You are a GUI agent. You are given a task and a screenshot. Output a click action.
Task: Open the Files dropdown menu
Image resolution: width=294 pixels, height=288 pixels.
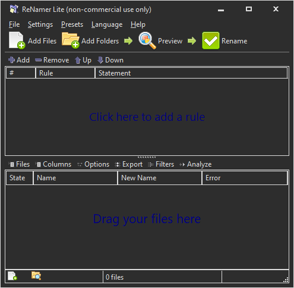coord(19,164)
